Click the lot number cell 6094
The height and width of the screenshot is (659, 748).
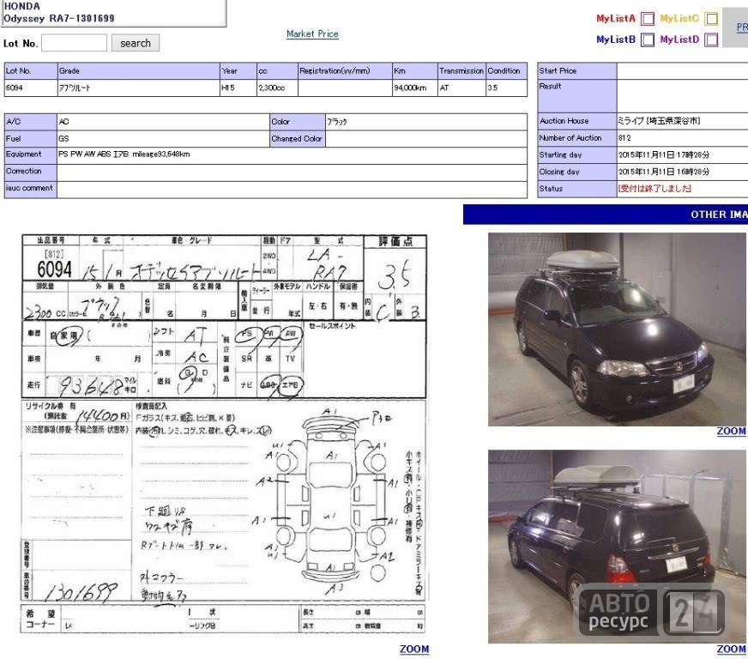31,88
